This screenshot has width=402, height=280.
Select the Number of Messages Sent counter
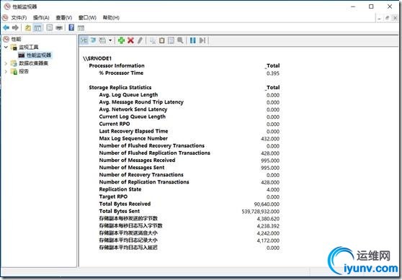point(132,168)
